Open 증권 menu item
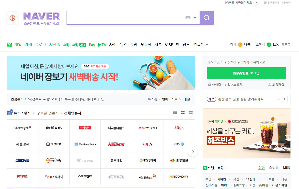Viewport: 299px width, 189px height. [134, 45]
